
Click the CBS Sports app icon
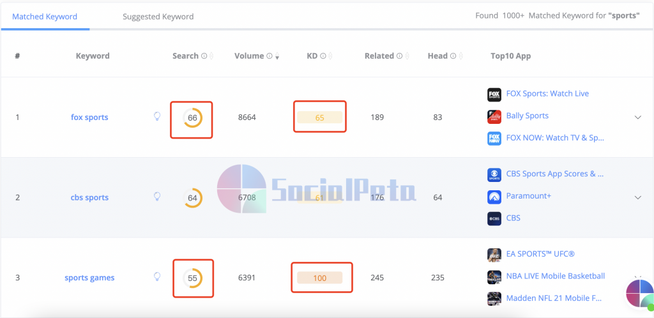click(494, 174)
